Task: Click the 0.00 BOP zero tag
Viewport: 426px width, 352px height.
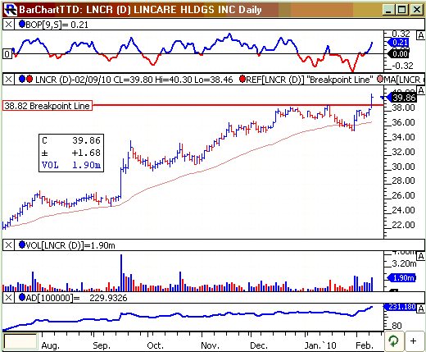Action: tap(398, 53)
